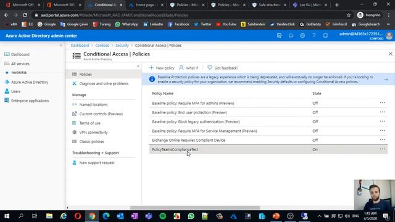Go to Security breadcrumb
This screenshot has height=222, width=395.
point(122,45)
